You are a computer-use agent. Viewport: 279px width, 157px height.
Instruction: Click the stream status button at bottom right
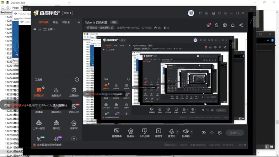click(x=235, y=133)
